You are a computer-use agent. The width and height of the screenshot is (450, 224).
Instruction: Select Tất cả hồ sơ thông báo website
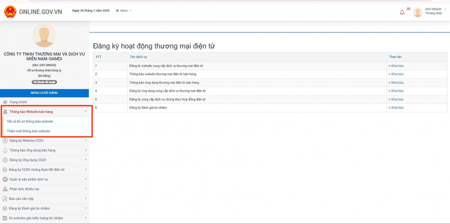[x=30, y=121]
